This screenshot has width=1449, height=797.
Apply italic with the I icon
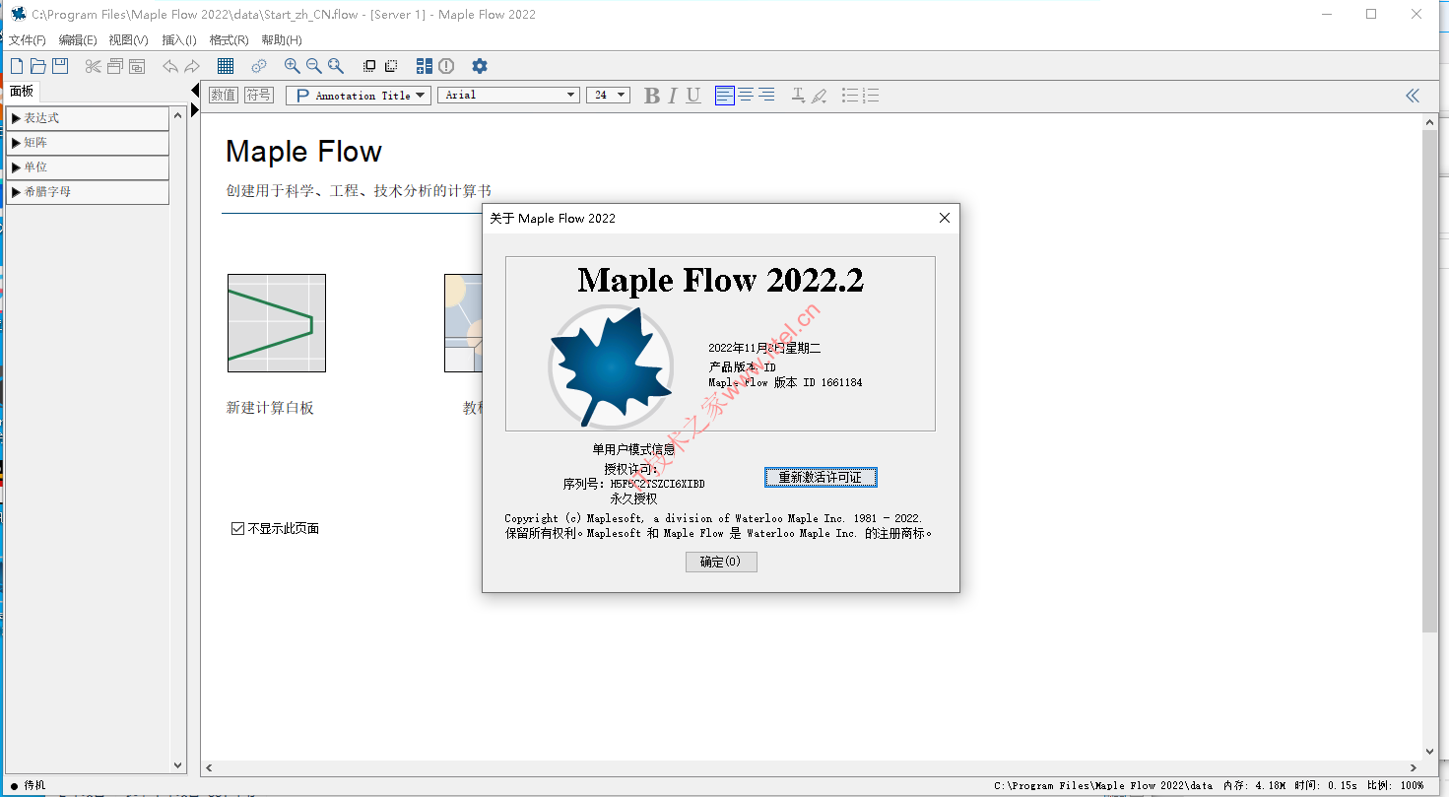click(x=673, y=96)
